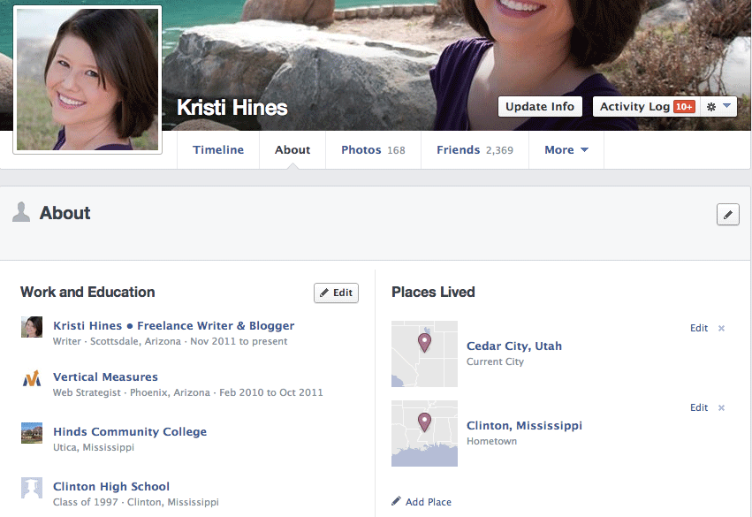752x517 pixels.
Task: View the Friends tab
Action: [474, 149]
